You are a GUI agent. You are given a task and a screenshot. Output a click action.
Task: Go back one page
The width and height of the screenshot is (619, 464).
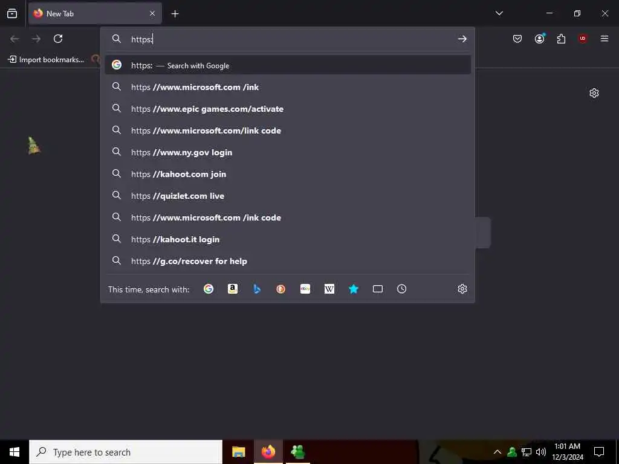point(15,39)
